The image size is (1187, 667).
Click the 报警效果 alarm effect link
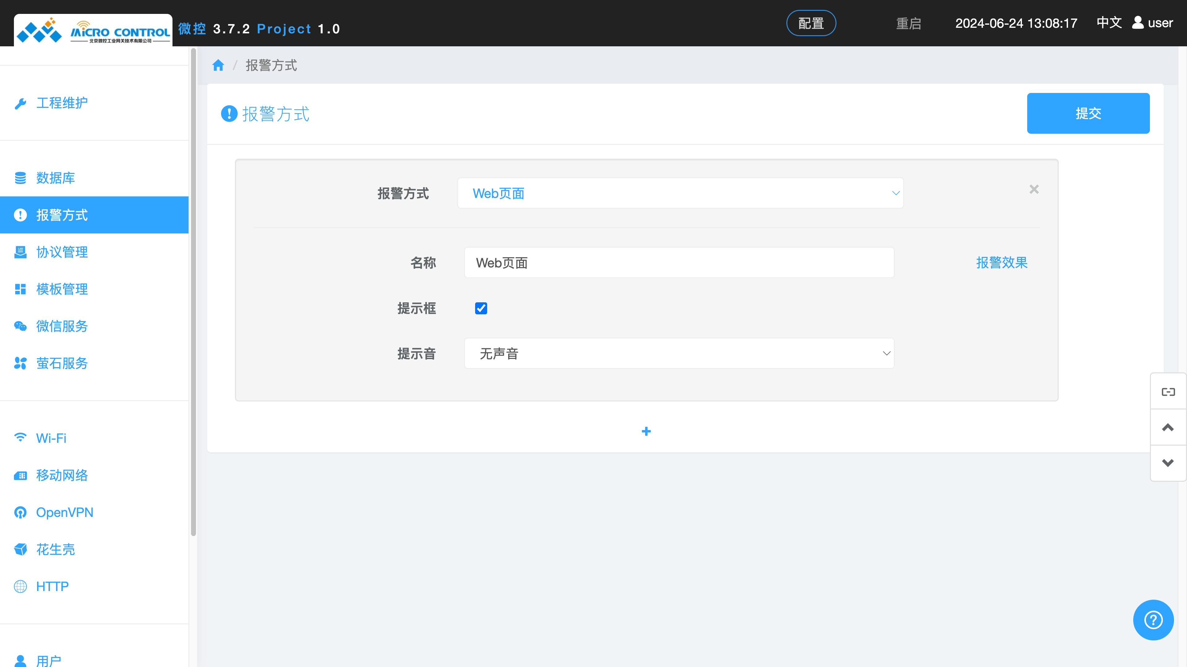click(x=1001, y=262)
